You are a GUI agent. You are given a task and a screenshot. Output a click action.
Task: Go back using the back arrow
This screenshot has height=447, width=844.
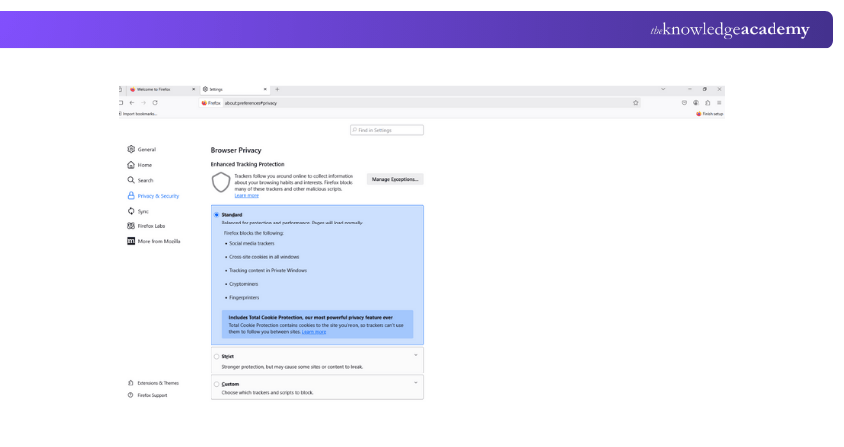pos(132,103)
